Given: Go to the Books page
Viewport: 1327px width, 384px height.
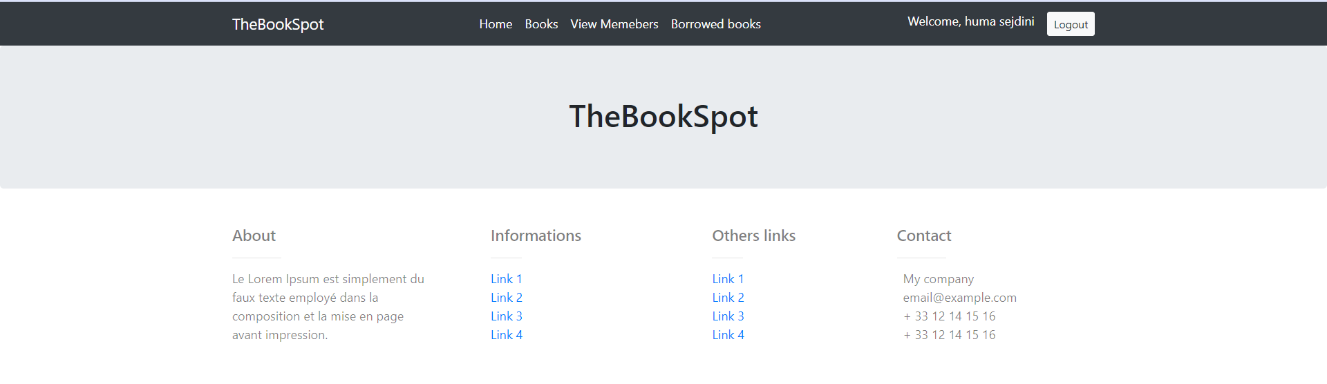Looking at the screenshot, I should click(541, 24).
